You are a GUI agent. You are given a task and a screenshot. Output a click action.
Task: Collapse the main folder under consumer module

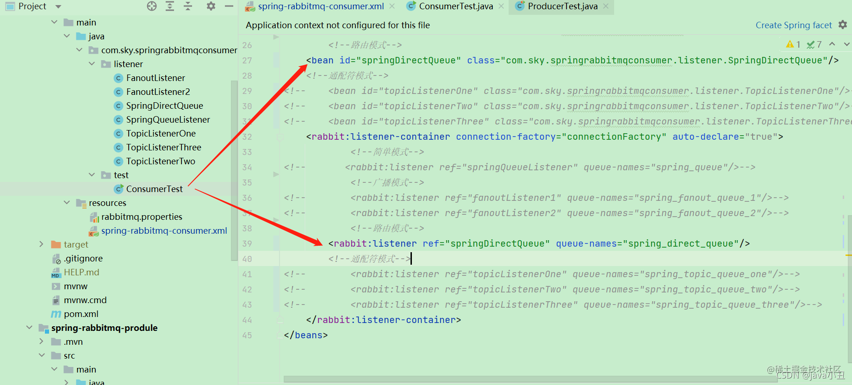[54, 22]
